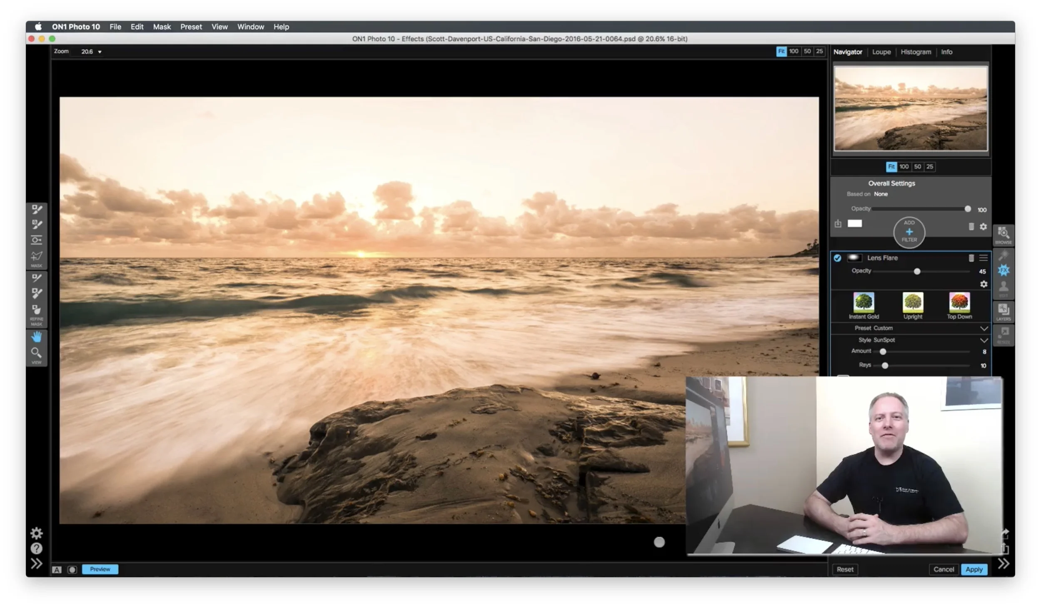Toggle the Preview button off
This screenshot has height=608, width=1041.
coord(100,569)
